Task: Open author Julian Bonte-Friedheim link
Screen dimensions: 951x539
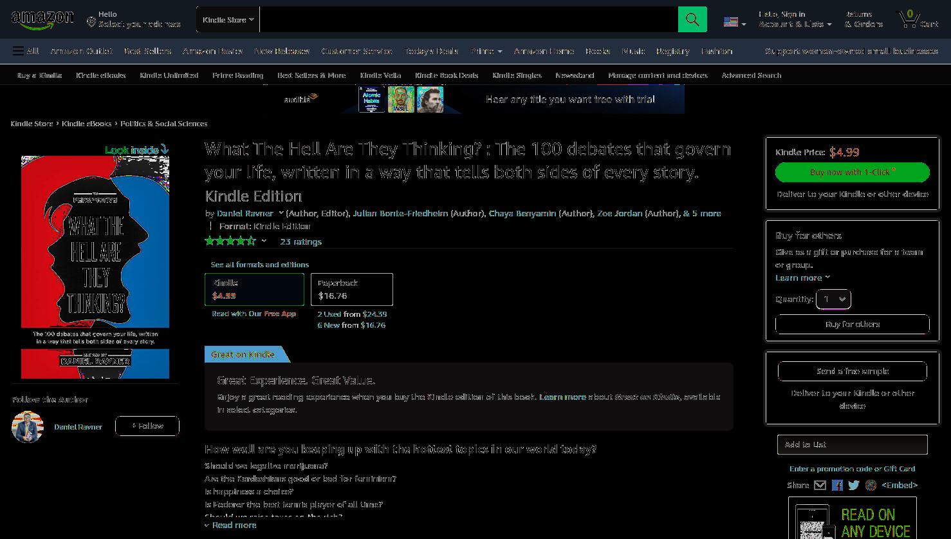Action: 400,213
